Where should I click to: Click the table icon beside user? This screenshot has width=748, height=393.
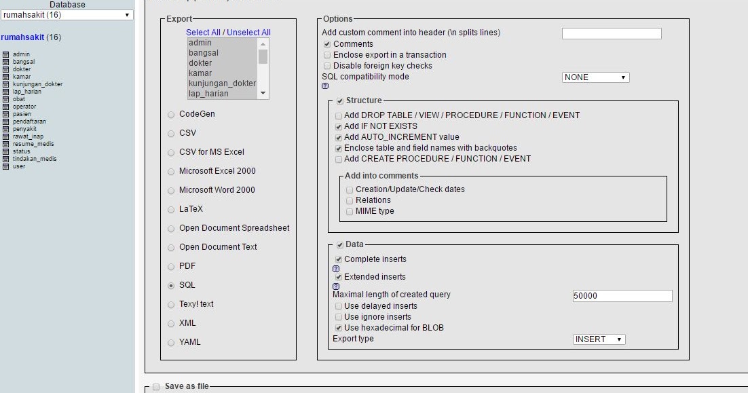click(5, 166)
